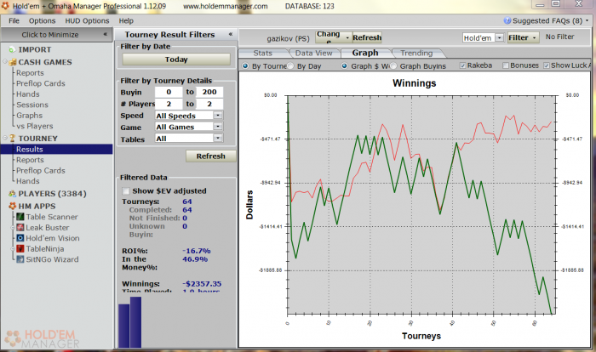Collapse navigation with Click to Minimize arrow

pyautogui.click(x=106, y=34)
